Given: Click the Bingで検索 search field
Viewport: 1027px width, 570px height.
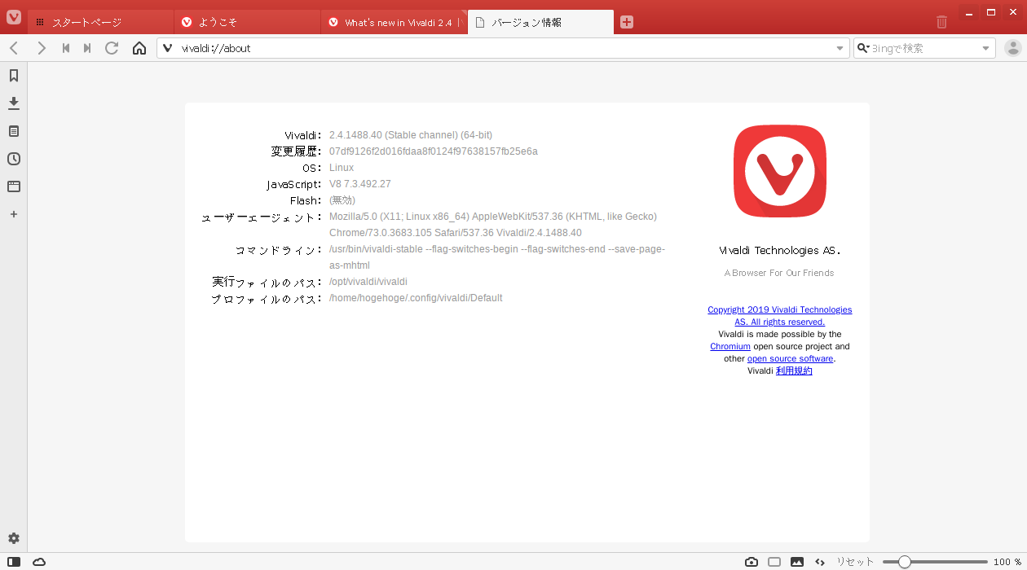Looking at the screenshot, I should [924, 48].
